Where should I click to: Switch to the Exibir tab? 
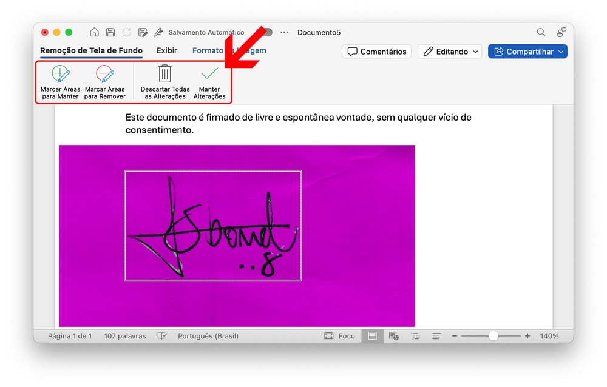tap(167, 50)
